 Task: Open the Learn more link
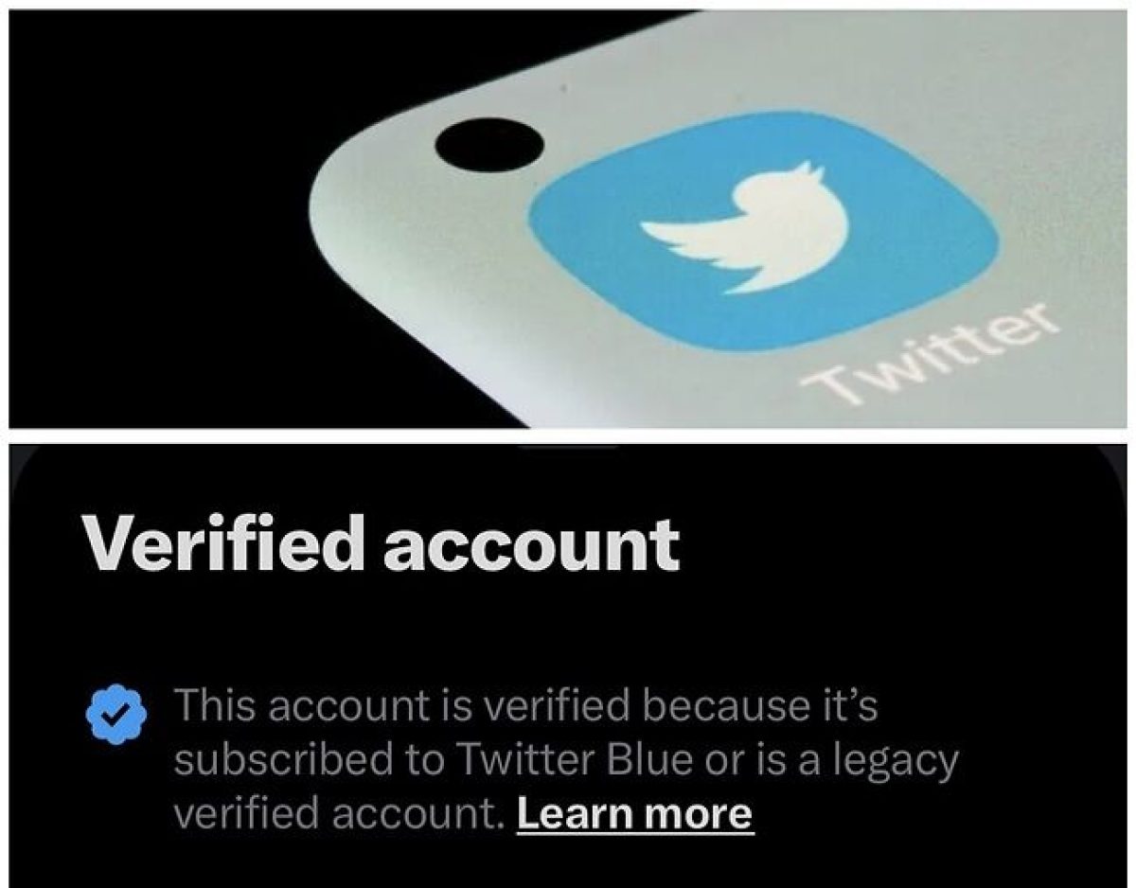click(x=634, y=813)
